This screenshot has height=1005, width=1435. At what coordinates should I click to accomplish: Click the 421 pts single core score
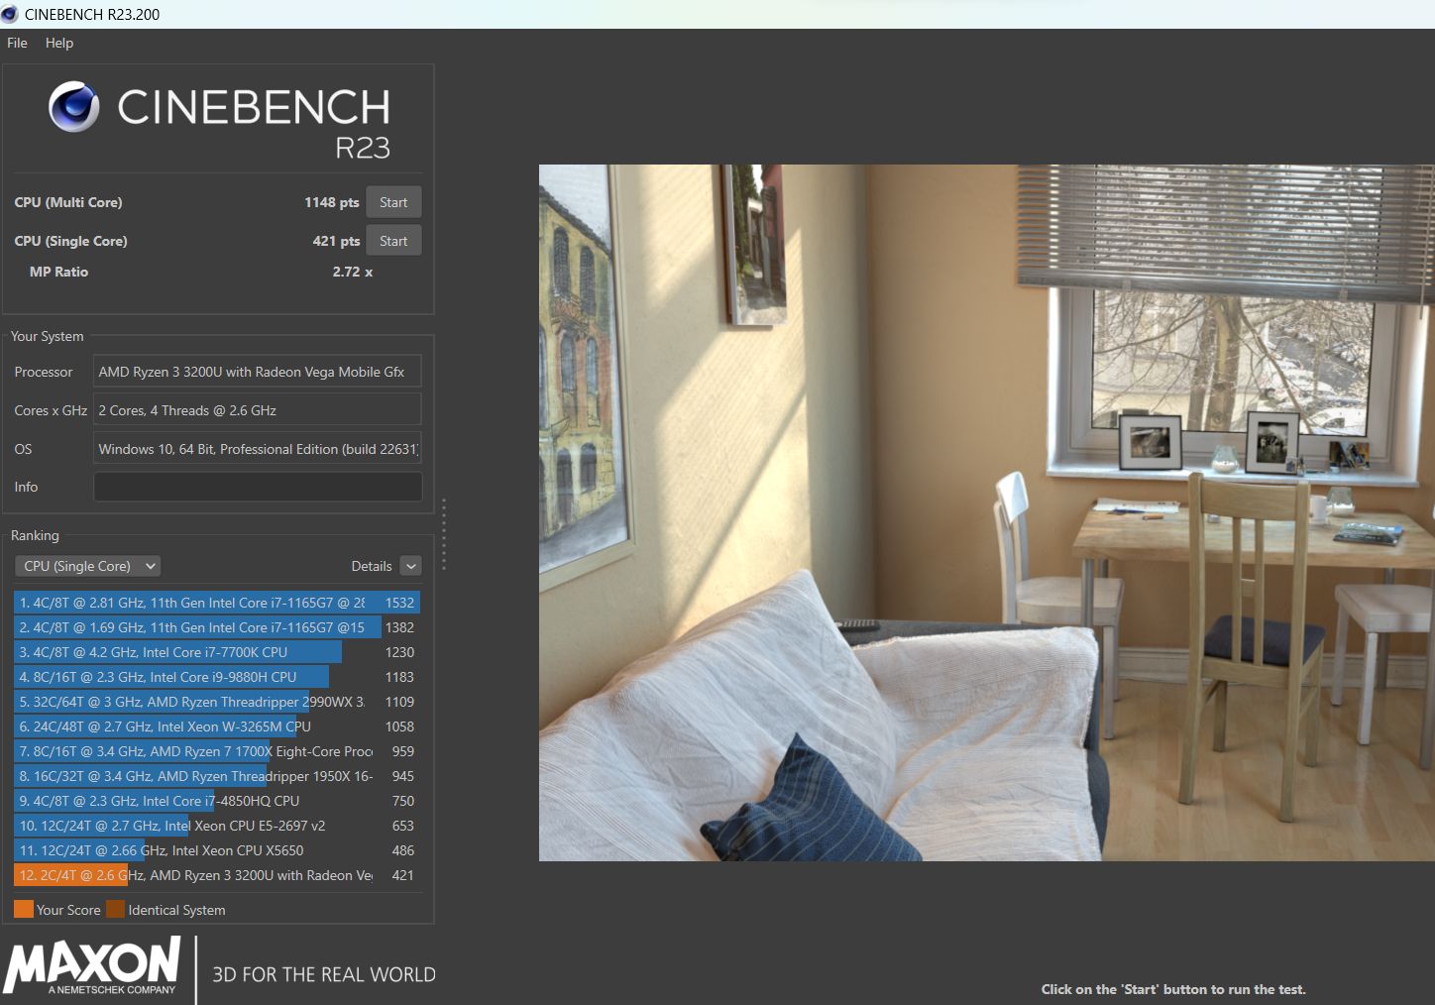pyautogui.click(x=336, y=241)
